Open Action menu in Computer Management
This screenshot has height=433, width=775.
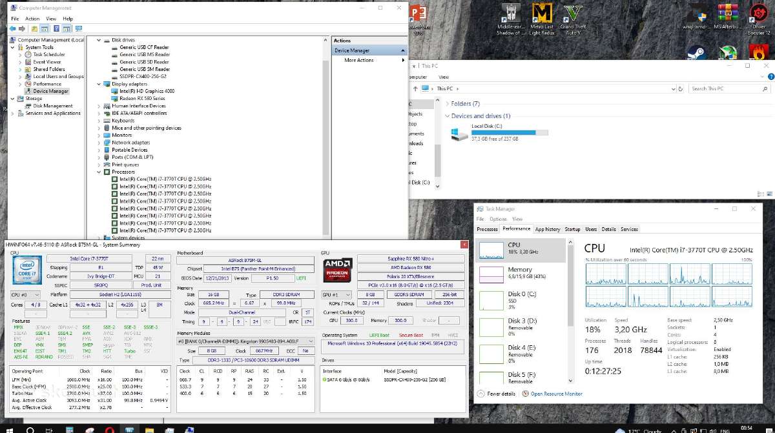(32, 19)
